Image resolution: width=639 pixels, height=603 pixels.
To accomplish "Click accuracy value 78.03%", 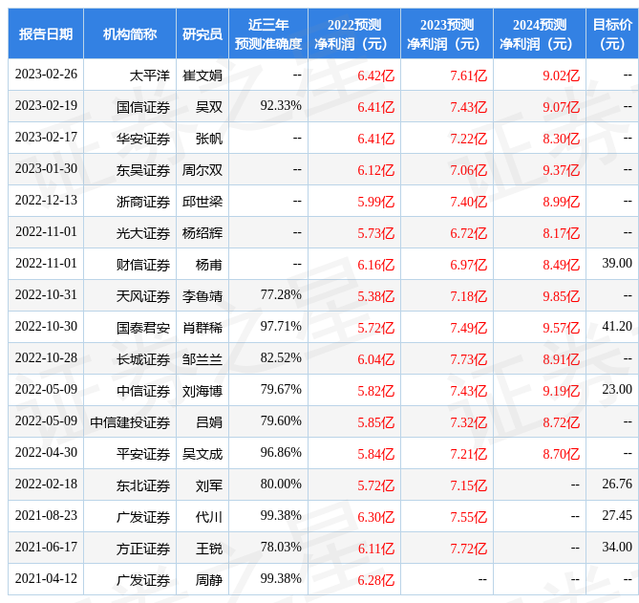I will 281,547.
